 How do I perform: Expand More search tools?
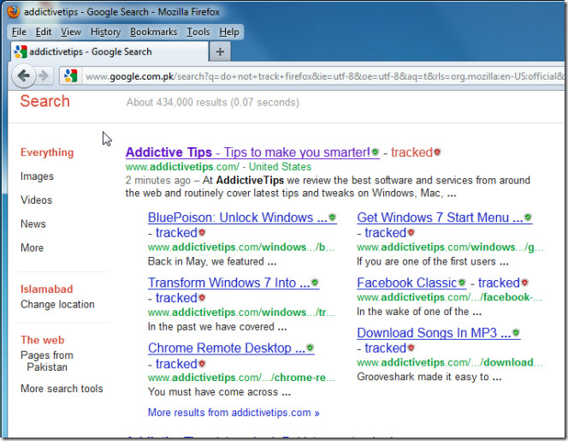62,389
